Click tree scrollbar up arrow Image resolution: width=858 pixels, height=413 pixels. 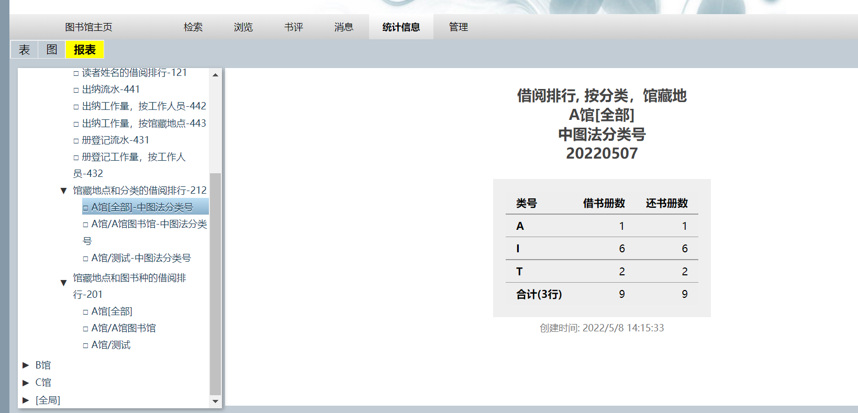click(215, 75)
